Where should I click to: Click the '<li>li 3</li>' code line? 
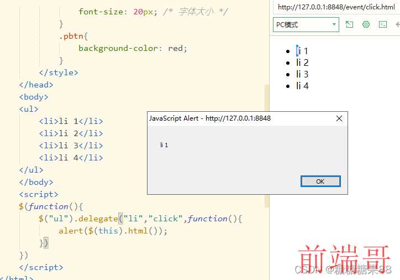coord(71,146)
